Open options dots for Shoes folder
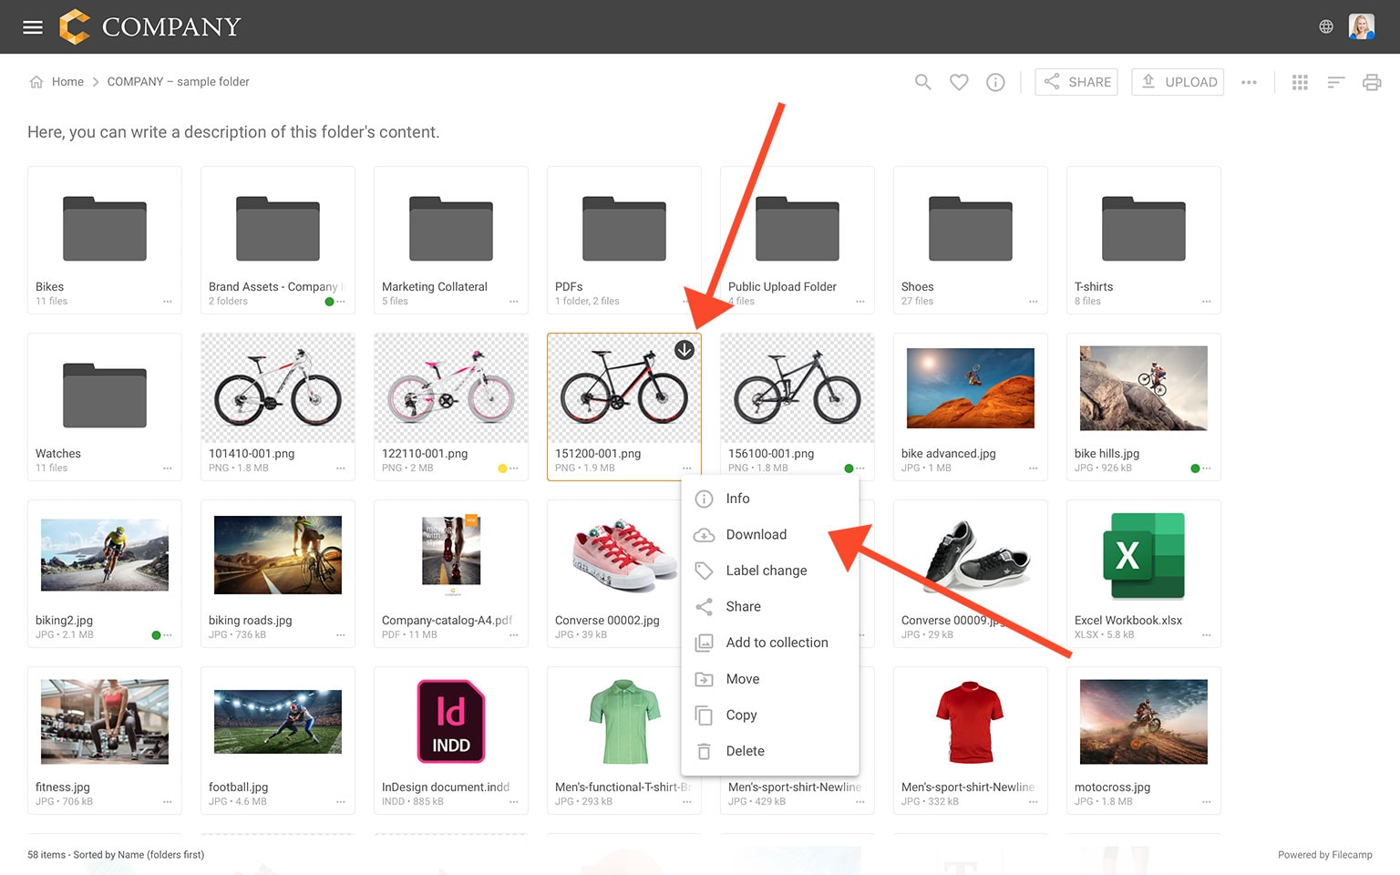1400x875 pixels. click(1034, 302)
